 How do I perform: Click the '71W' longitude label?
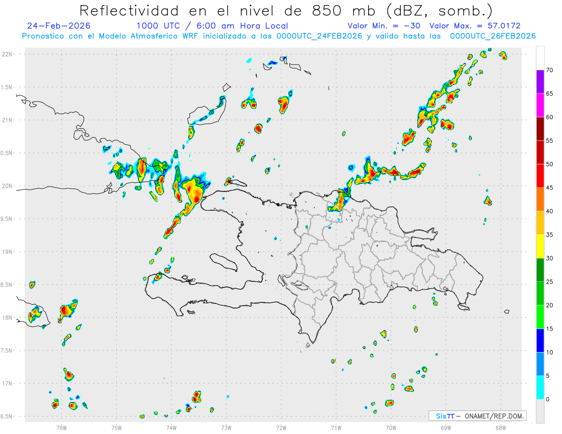click(336, 428)
